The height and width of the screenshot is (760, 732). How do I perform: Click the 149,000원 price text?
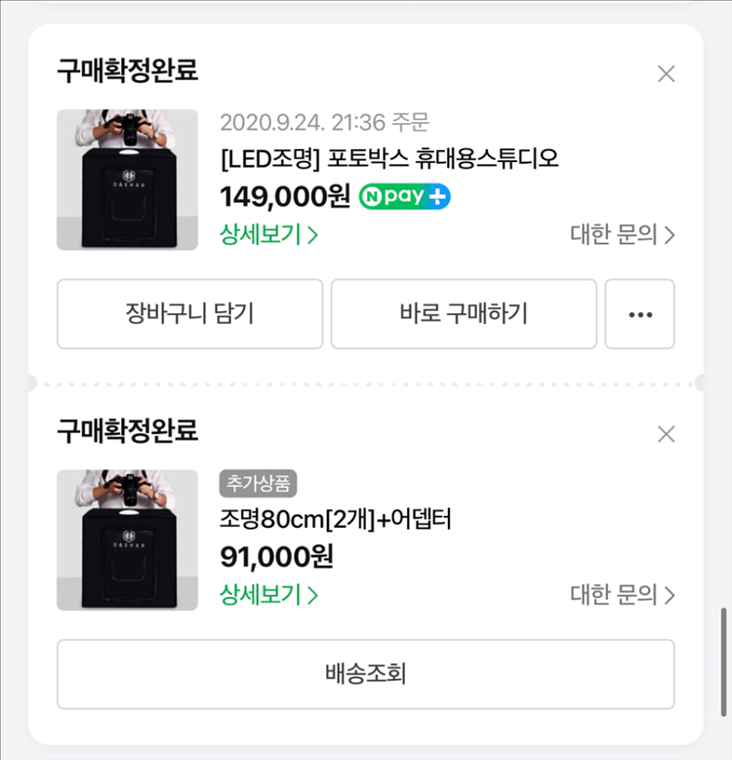(284, 196)
